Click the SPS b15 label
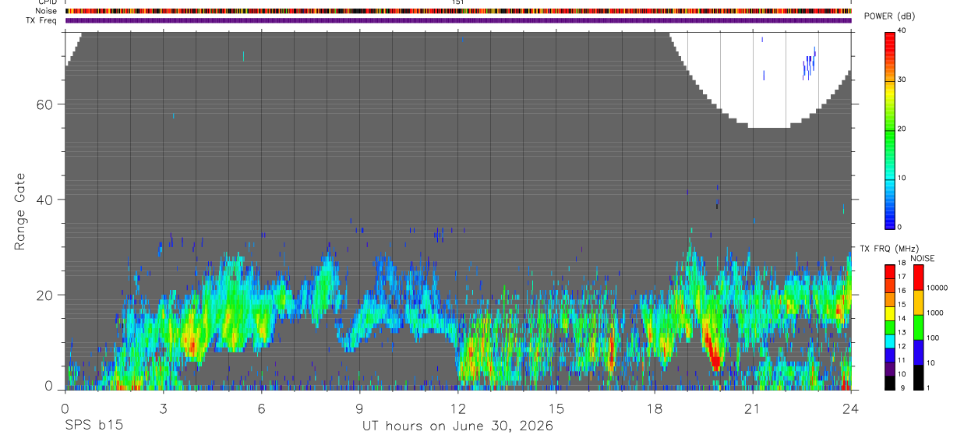The image size is (957, 442). tap(94, 426)
